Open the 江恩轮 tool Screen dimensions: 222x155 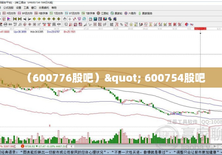tap(103, 13)
